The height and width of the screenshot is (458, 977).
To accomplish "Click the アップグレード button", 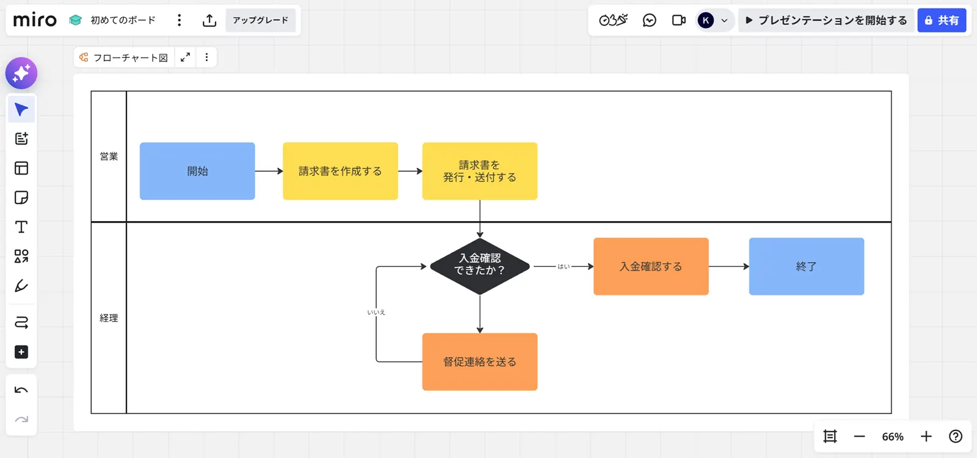I will pos(260,20).
